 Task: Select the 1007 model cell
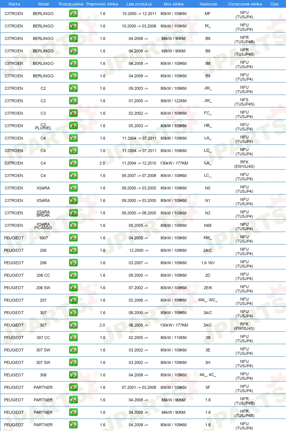[x=43, y=238]
